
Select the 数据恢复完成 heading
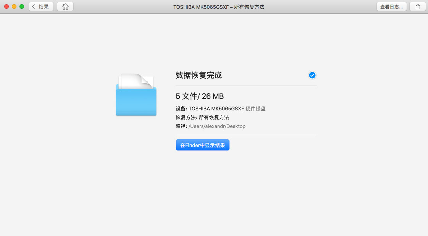199,75
